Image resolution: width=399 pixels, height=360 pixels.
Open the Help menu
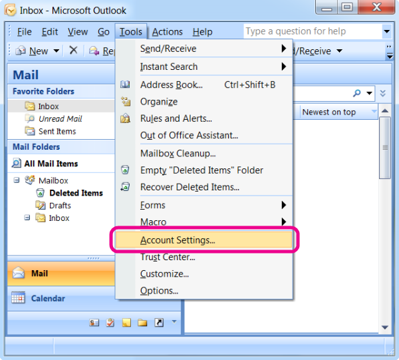tap(202, 32)
